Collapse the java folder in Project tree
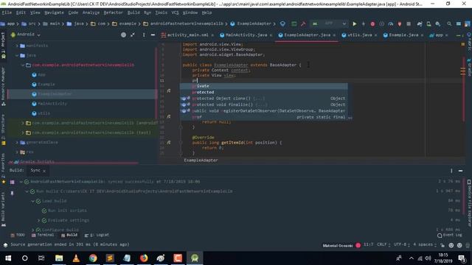Image resolution: width=472 pixels, height=265 pixels. click(x=17, y=56)
